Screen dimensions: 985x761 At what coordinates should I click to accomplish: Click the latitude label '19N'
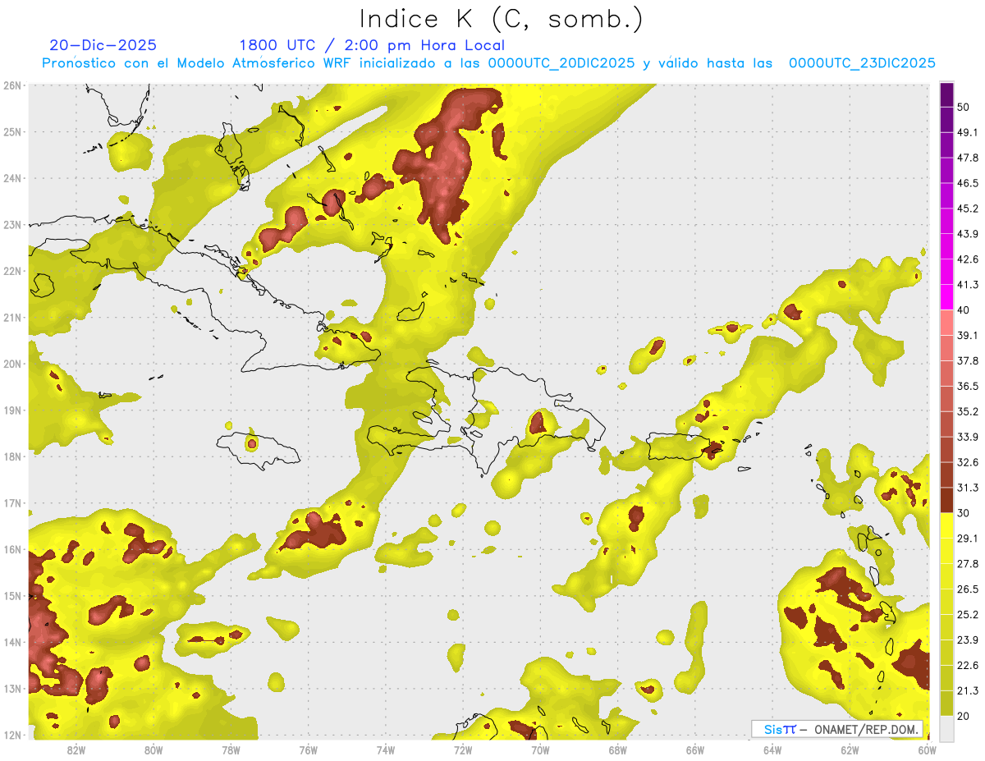point(11,410)
